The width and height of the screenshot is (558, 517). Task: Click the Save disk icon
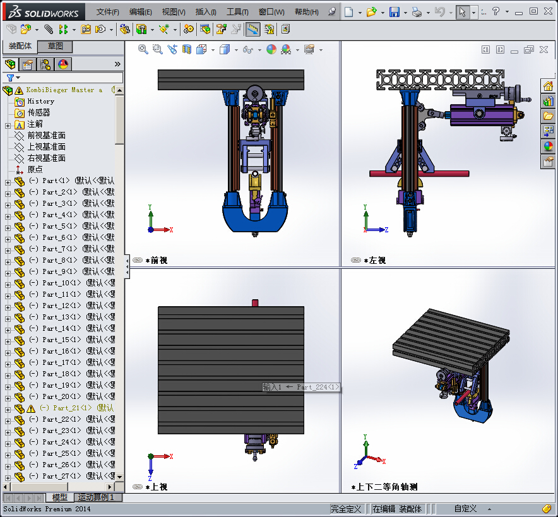395,12
